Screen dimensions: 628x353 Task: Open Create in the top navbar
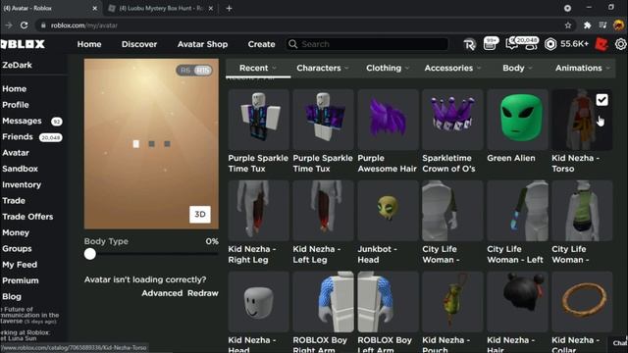tap(261, 44)
